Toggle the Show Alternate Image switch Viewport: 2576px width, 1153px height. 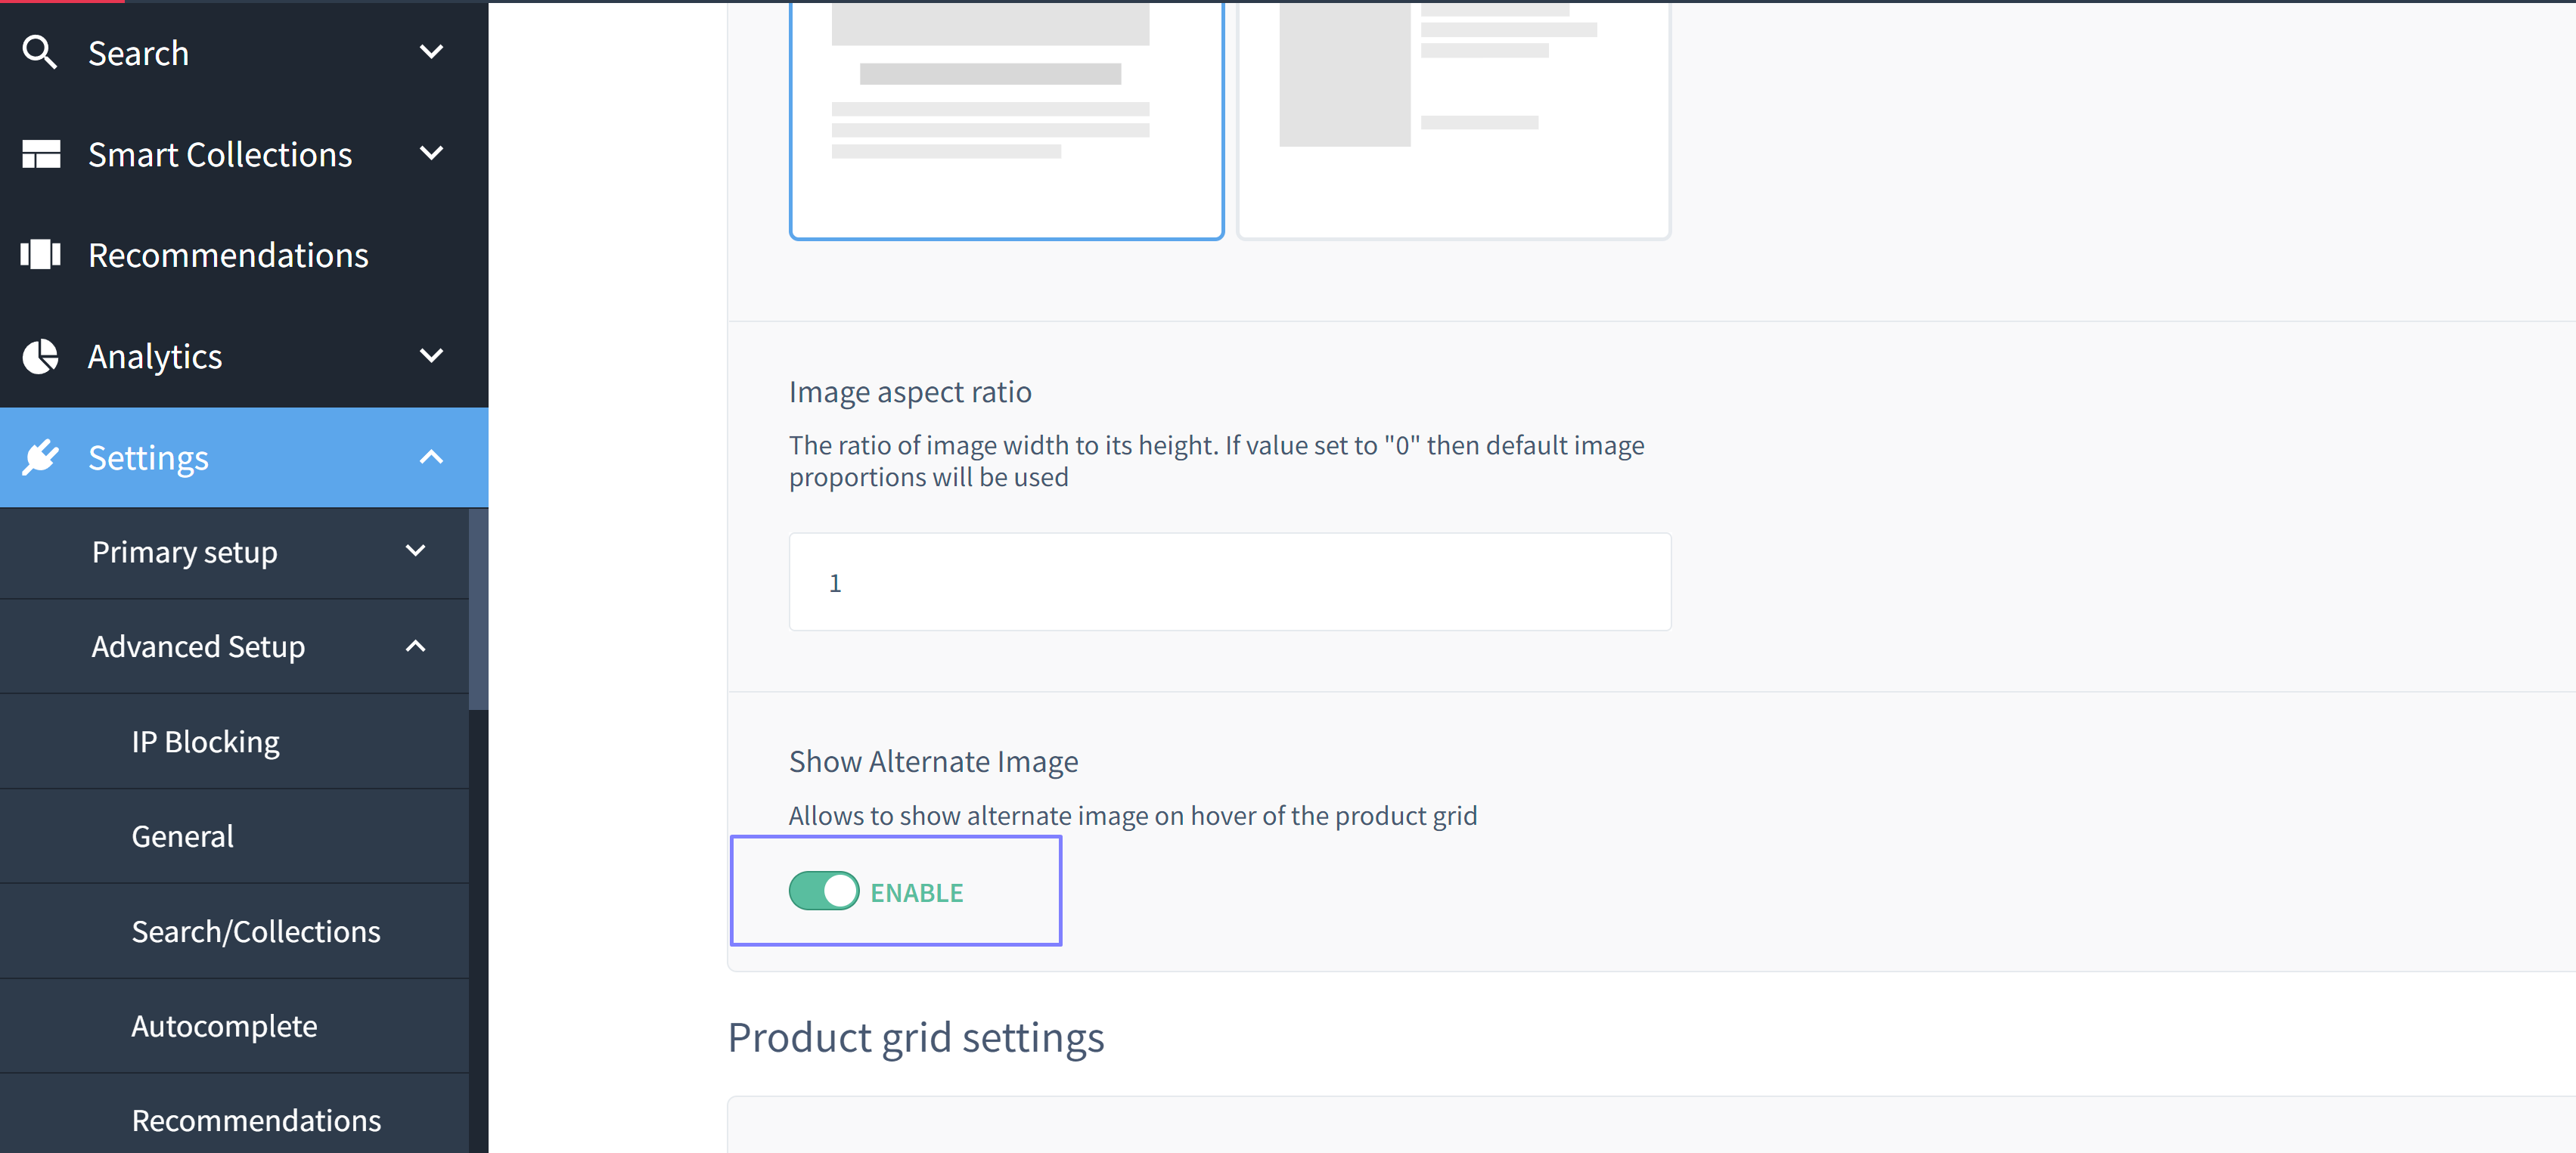823,891
